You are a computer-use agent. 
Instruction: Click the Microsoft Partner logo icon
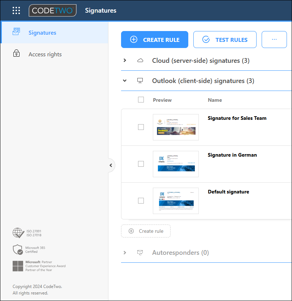point(18,266)
